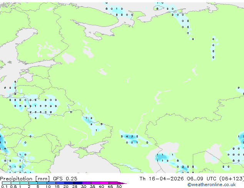
Task: Click the '20' legend scale label
Action: pos(66,186)
